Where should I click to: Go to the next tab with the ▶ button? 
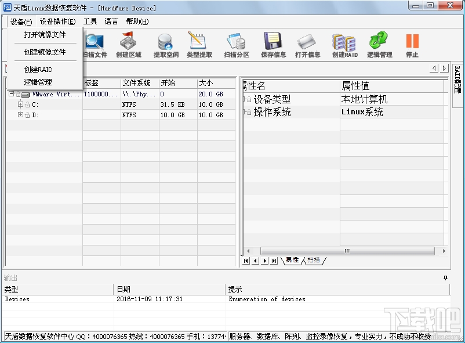click(265, 261)
